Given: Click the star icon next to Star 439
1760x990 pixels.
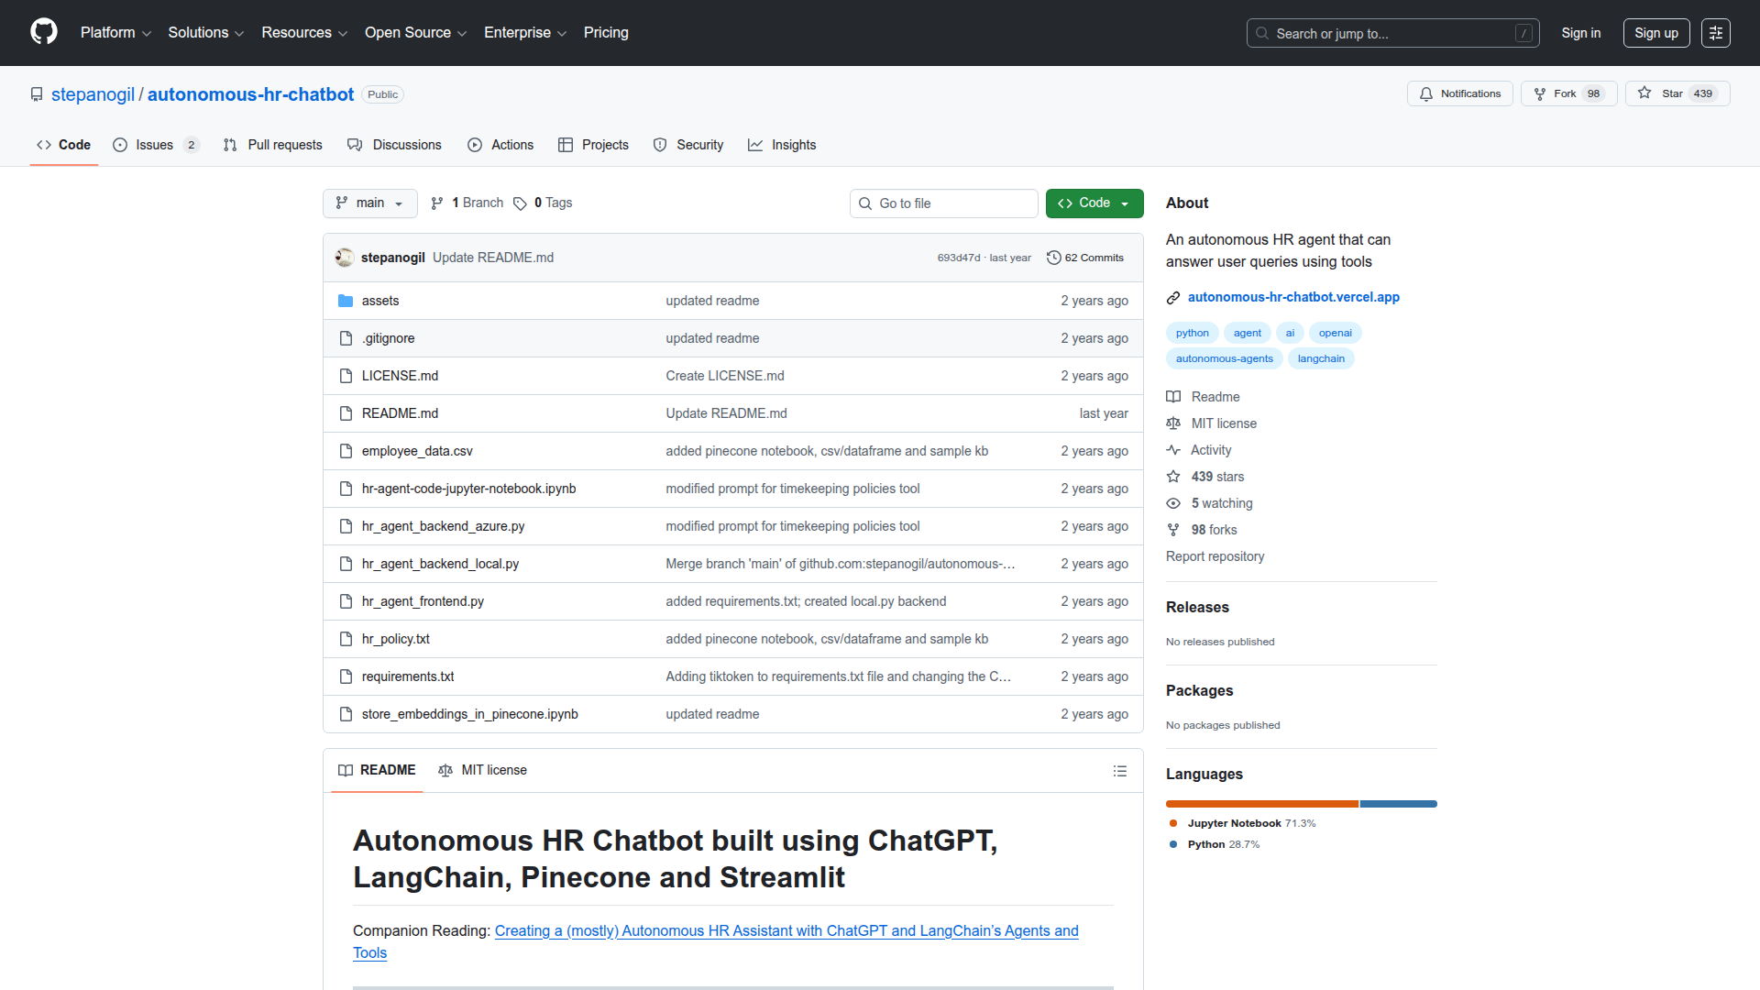Looking at the screenshot, I should pos(1644,93).
